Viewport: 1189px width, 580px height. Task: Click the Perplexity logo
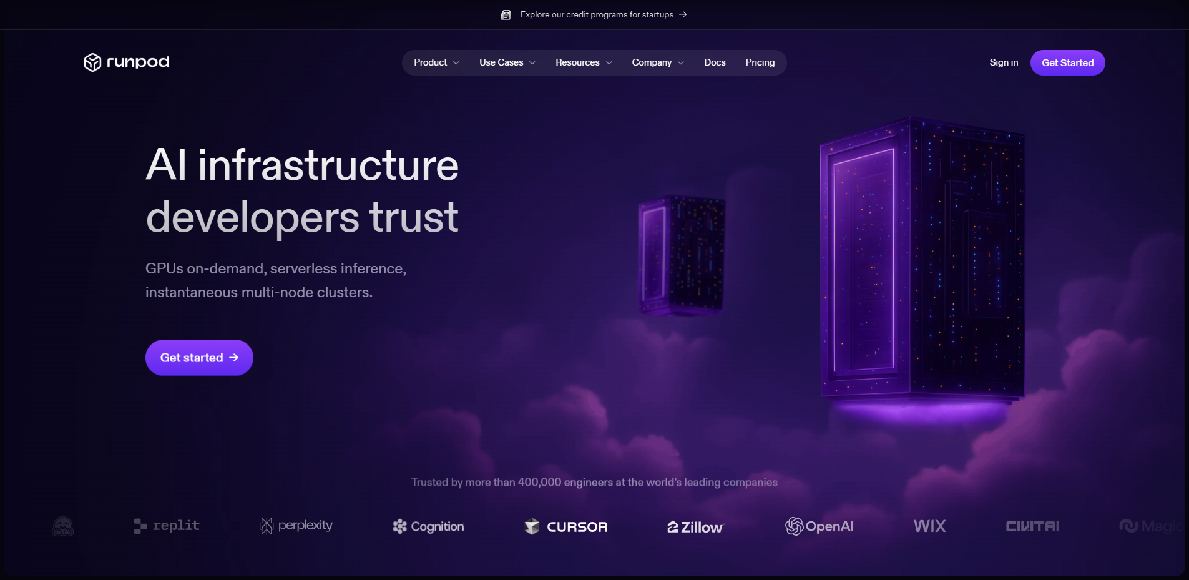[296, 526]
